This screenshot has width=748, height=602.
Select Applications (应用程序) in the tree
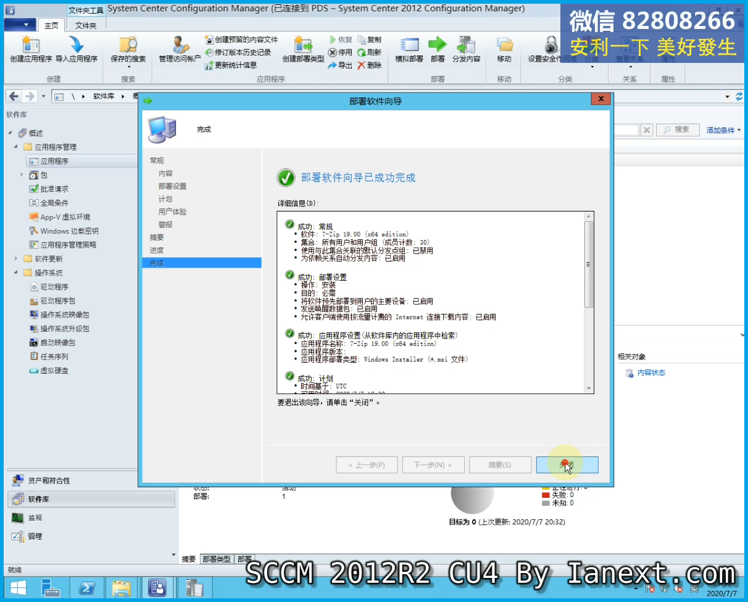click(x=54, y=161)
